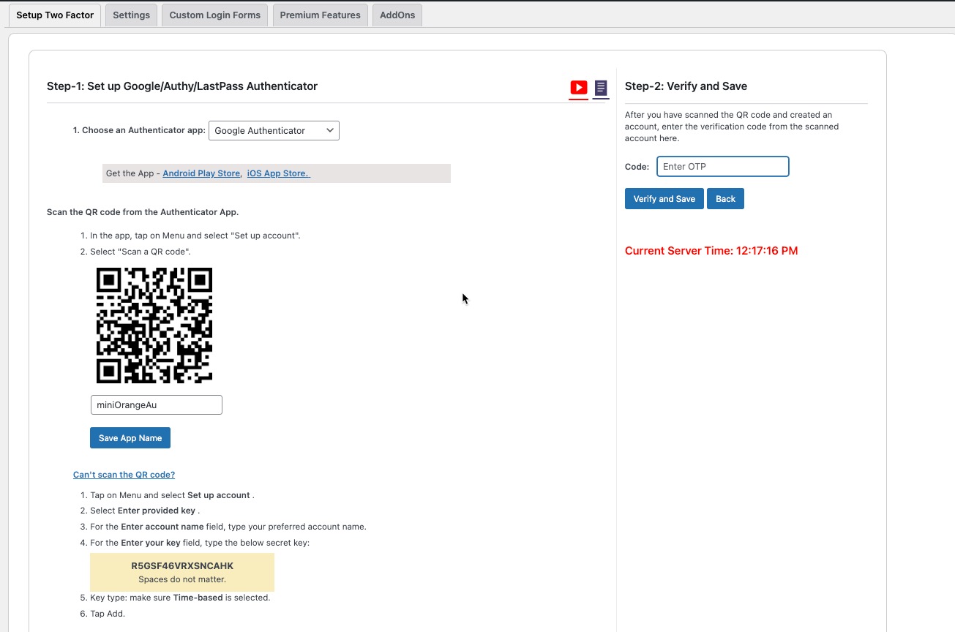The width and height of the screenshot is (955, 632).
Task: Go to Custom Login Forms tab
Action: [214, 15]
